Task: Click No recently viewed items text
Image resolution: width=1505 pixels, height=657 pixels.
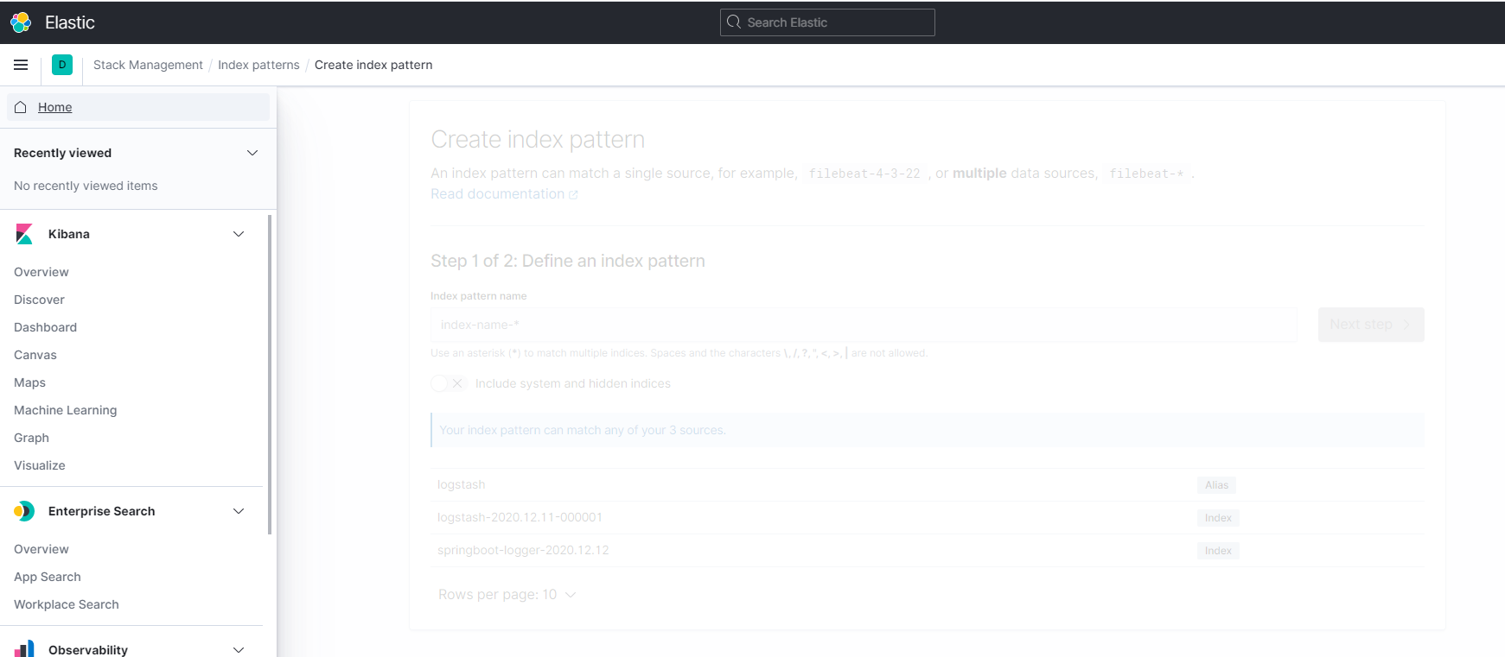Action: 86,186
